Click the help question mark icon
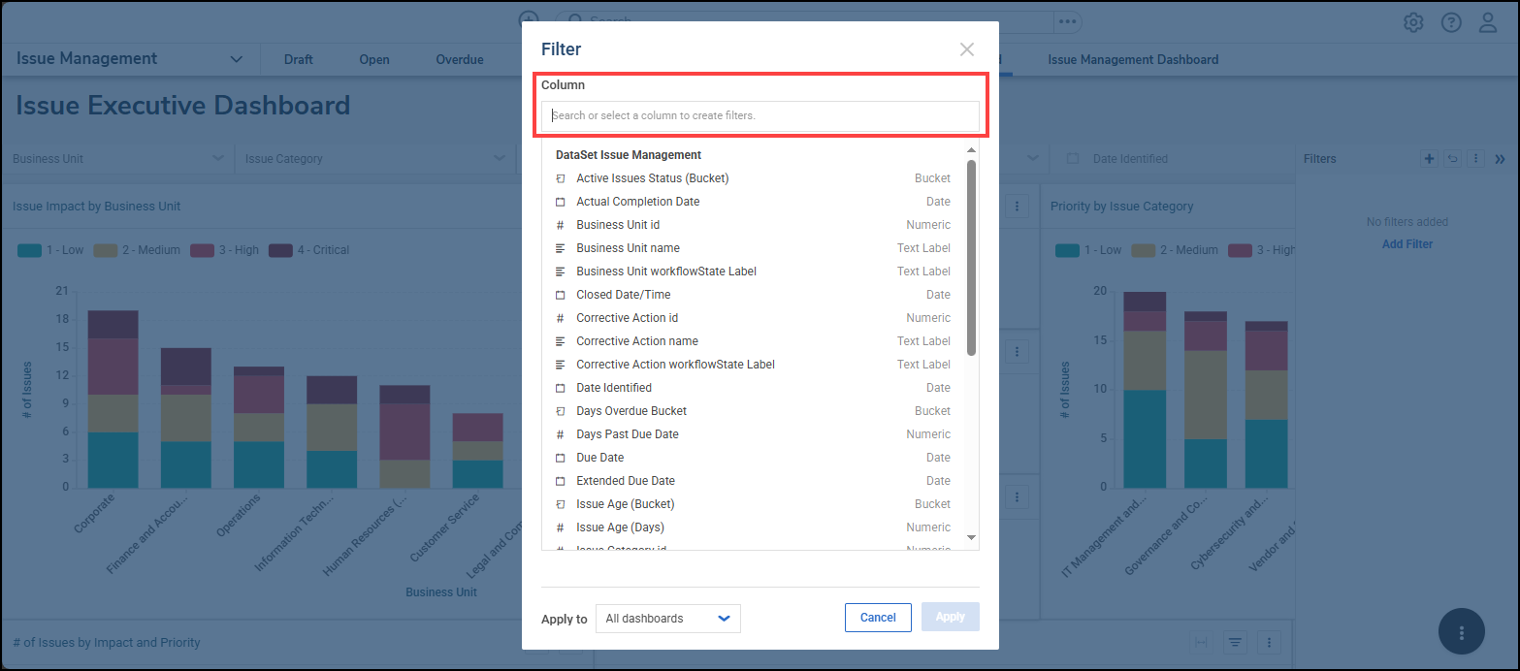 (1451, 22)
